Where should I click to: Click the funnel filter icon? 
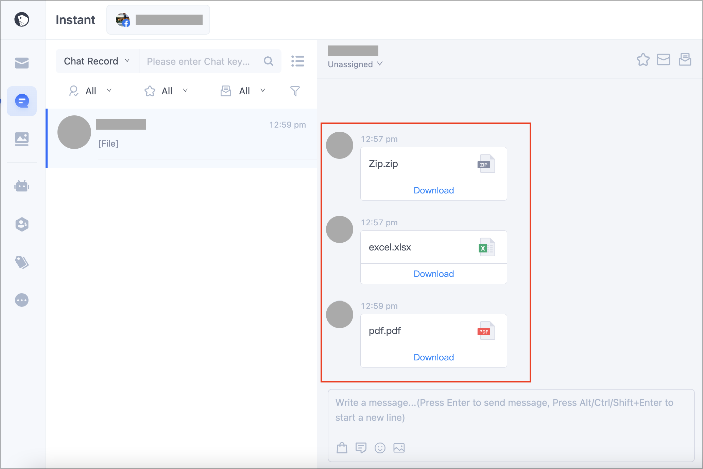click(295, 91)
